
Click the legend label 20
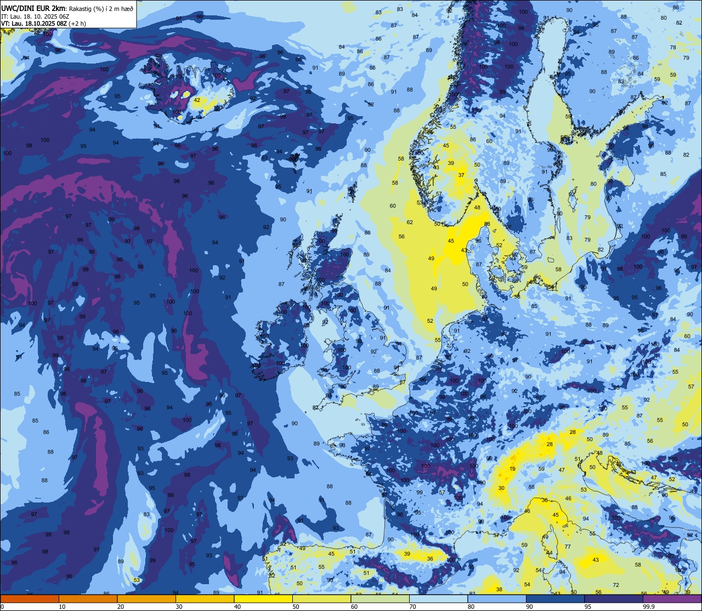[x=121, y=607]
